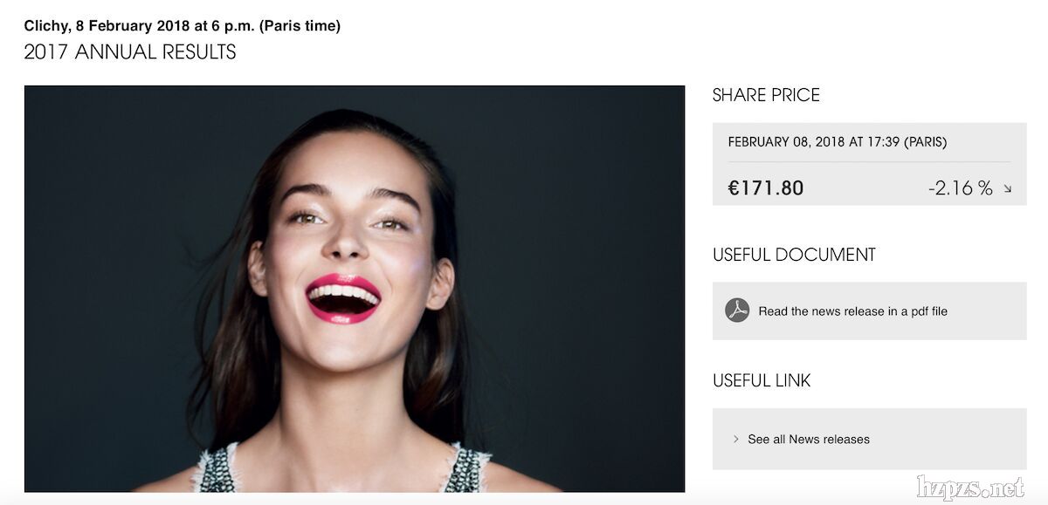This screenshot has width=1048, height=505.
Task: Click the PDF document icon
Action: tap(737, 311)
